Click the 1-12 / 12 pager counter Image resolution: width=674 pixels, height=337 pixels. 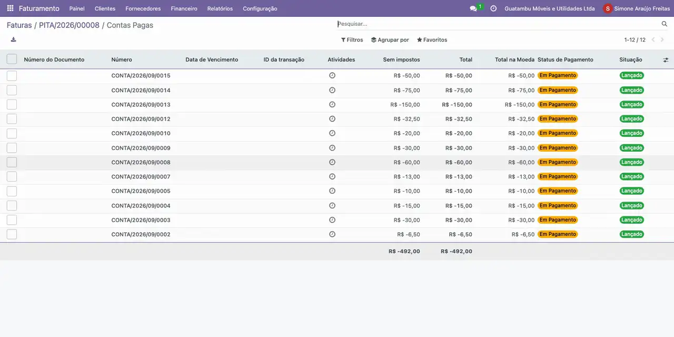[635, 39]
